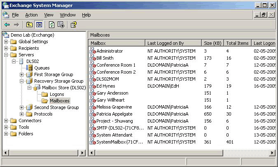Click the MMC icon in menu bar
This screenshot has height=167, width=278.
point(6,15)
